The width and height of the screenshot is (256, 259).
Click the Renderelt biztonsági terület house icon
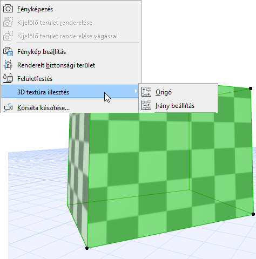[8, 65]
